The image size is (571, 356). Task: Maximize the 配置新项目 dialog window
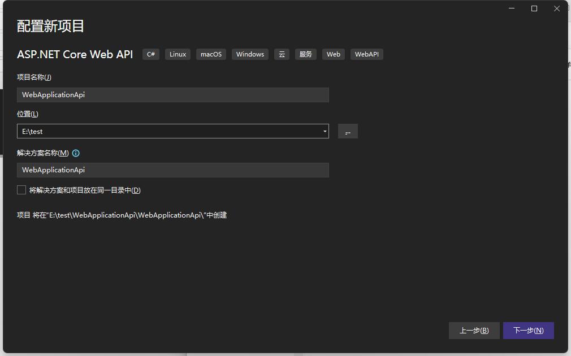534,8
